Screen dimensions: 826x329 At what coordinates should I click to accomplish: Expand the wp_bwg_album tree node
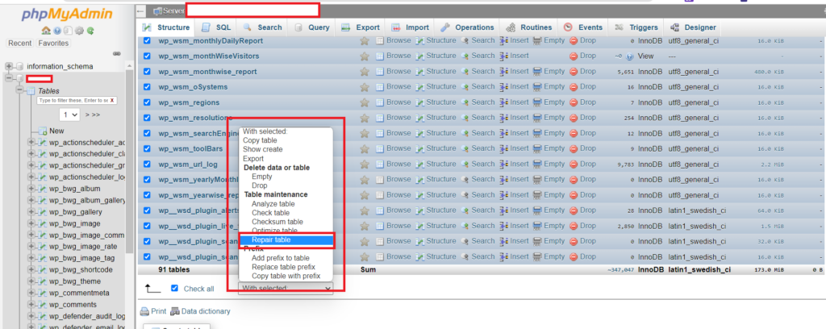(31, 189)
